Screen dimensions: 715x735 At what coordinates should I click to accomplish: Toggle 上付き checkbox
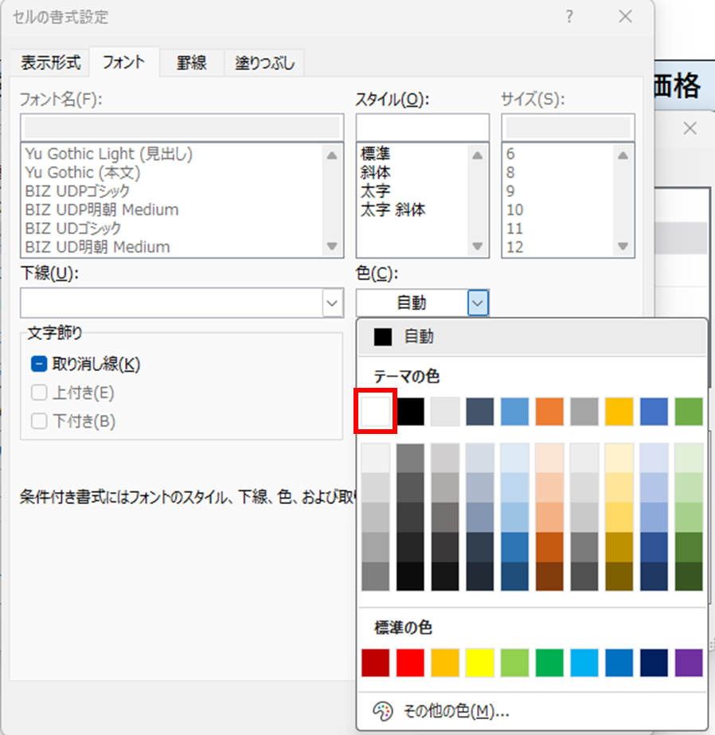pyautogui.click(x=39, y=393)
